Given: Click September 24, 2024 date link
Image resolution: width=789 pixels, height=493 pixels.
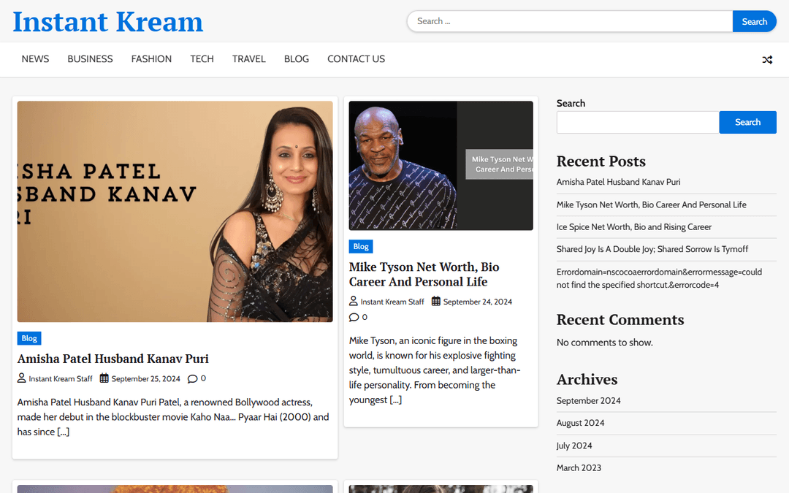Looking at the screenshot, I should [478, 302].
